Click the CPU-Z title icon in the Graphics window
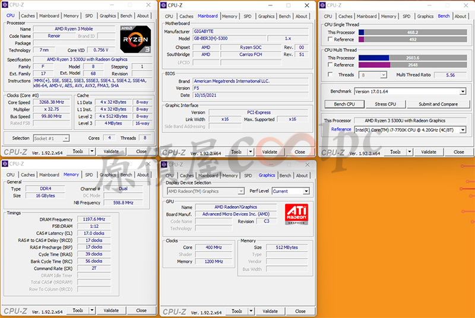Screen dimensions: 475x318 (164, 164)
